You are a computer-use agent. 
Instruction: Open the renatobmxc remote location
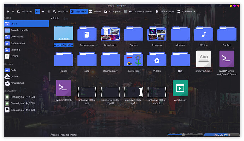tap(26, 83)
